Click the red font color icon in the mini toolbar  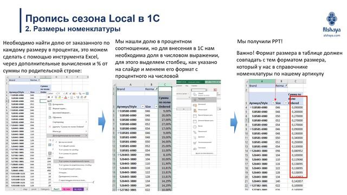(66, 97)
